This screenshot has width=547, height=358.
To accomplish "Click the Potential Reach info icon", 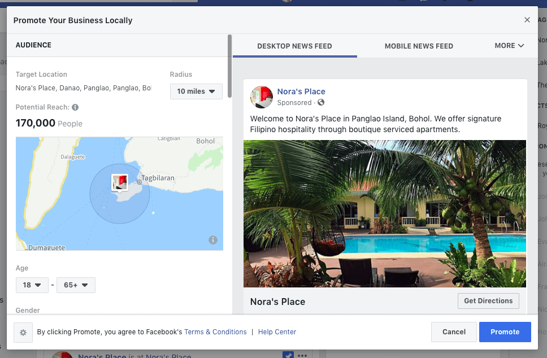I will (x=75, y=107).
